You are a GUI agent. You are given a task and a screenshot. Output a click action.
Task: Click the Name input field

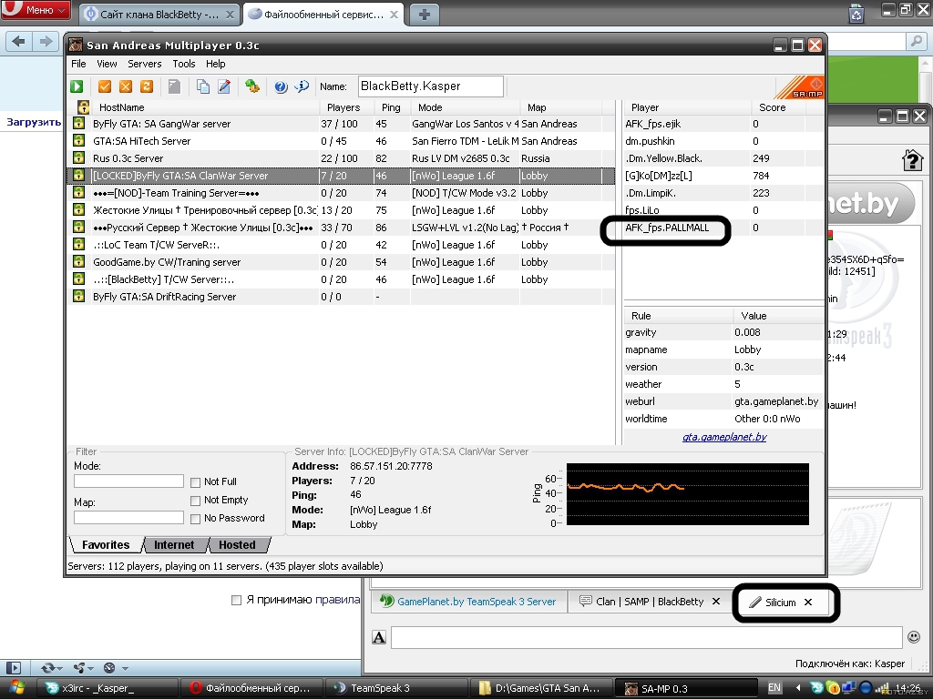click(431, 86)
